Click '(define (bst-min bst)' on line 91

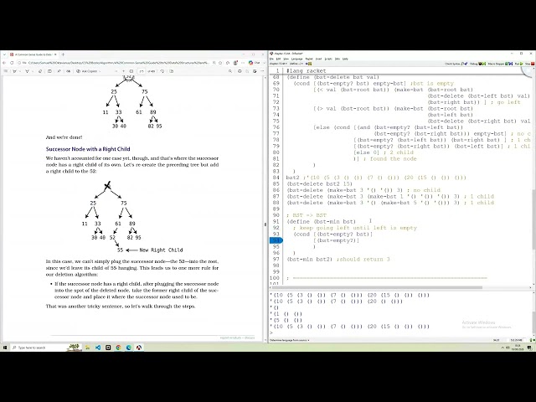321,221
